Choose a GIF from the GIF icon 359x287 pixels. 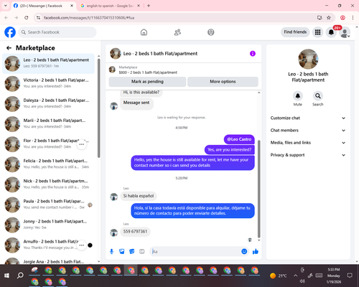click(142, 252)
